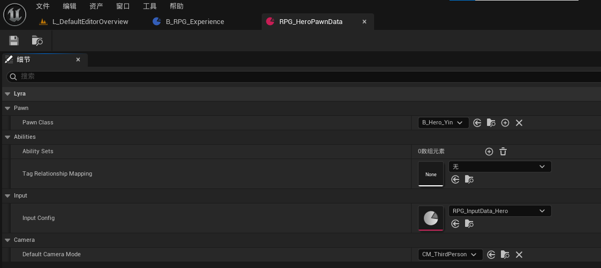This screenshot has height=268, width=601.
Task: Focus the details 搜索 search field
Action: pyautogui.click(x=307, y=77)
